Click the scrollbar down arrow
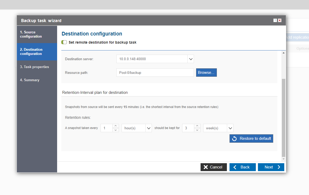Image resolution: width=309 pixels, height=195 pixels. (x=283, y=159)
